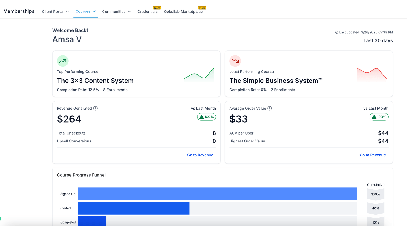Click the 100% badge under Revenue Generated
407x226 pixels.
click(206, 117)
